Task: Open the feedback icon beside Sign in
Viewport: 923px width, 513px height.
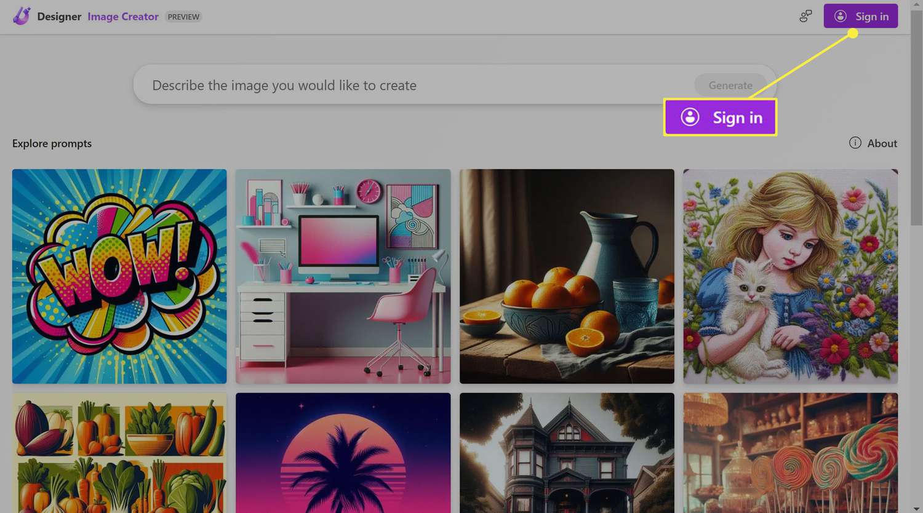Action: coord(805,17)
